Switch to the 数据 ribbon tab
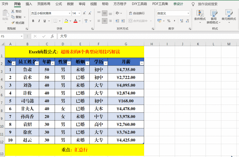 click(70, 4)
